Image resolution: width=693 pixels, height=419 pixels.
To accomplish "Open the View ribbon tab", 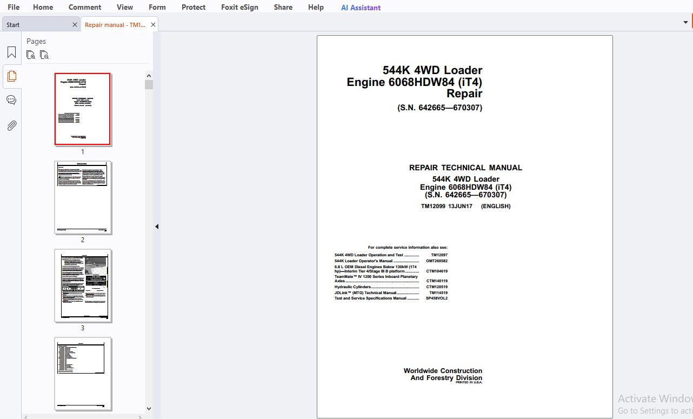I will [125, 7].
